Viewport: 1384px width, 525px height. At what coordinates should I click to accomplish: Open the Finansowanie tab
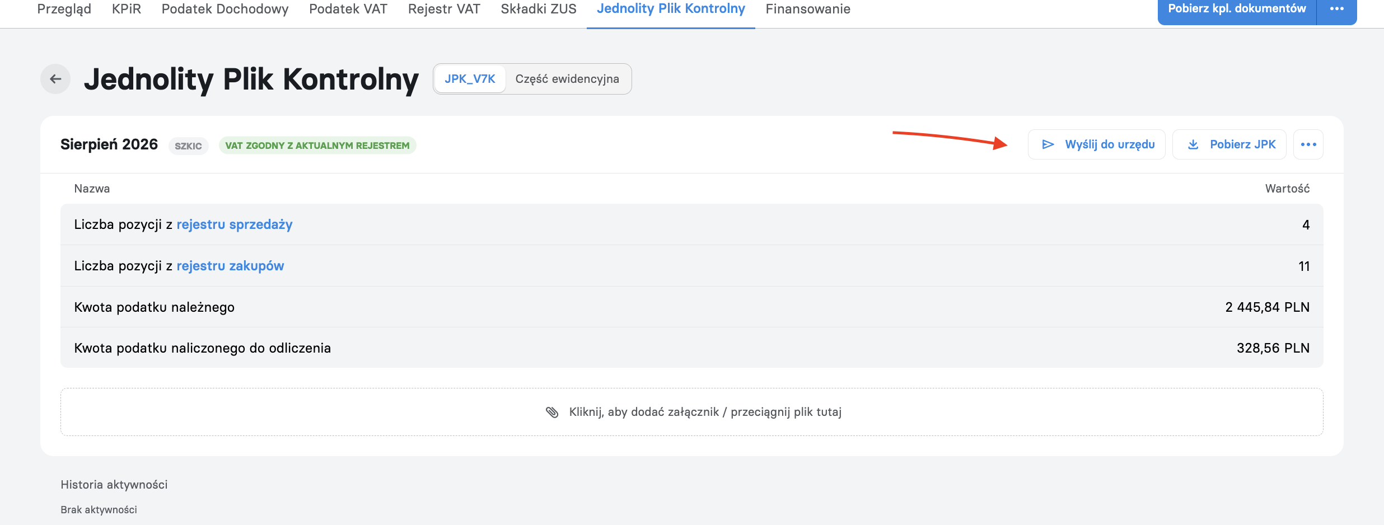click(x=808, y=9)
